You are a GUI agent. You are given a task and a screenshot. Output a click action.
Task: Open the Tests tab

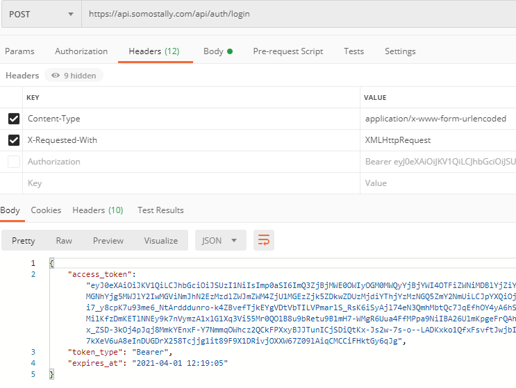tap(353, 51)
